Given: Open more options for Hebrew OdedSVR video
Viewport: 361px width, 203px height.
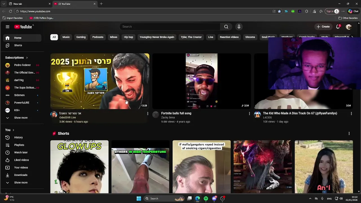Looking at the screenshot, I should (x=148, y=114).
